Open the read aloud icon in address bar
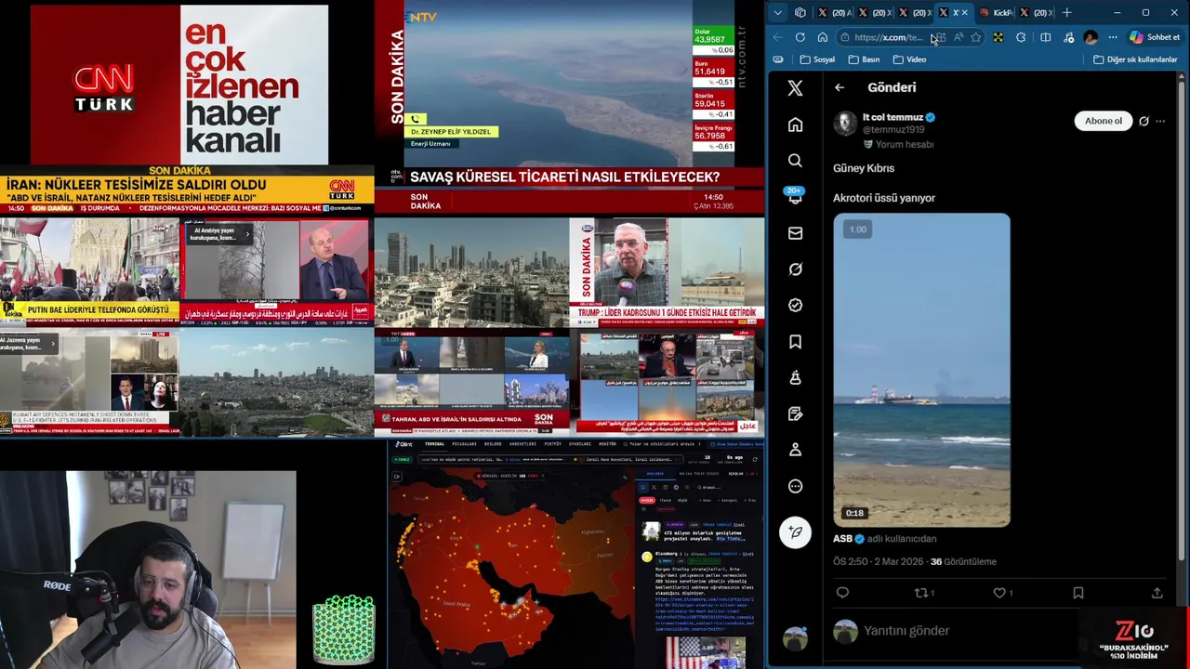Viewport: 1190px width, 669px height. pyautogui.click(x=958, y=37)
